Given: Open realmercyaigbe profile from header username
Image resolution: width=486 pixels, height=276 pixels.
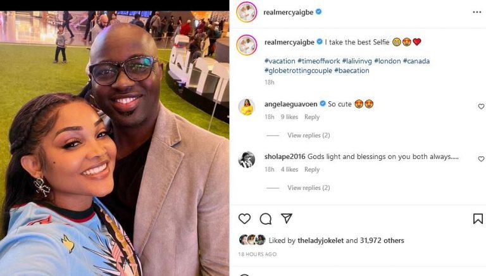Looking at the screenshot, I should (x=289, y=13).
